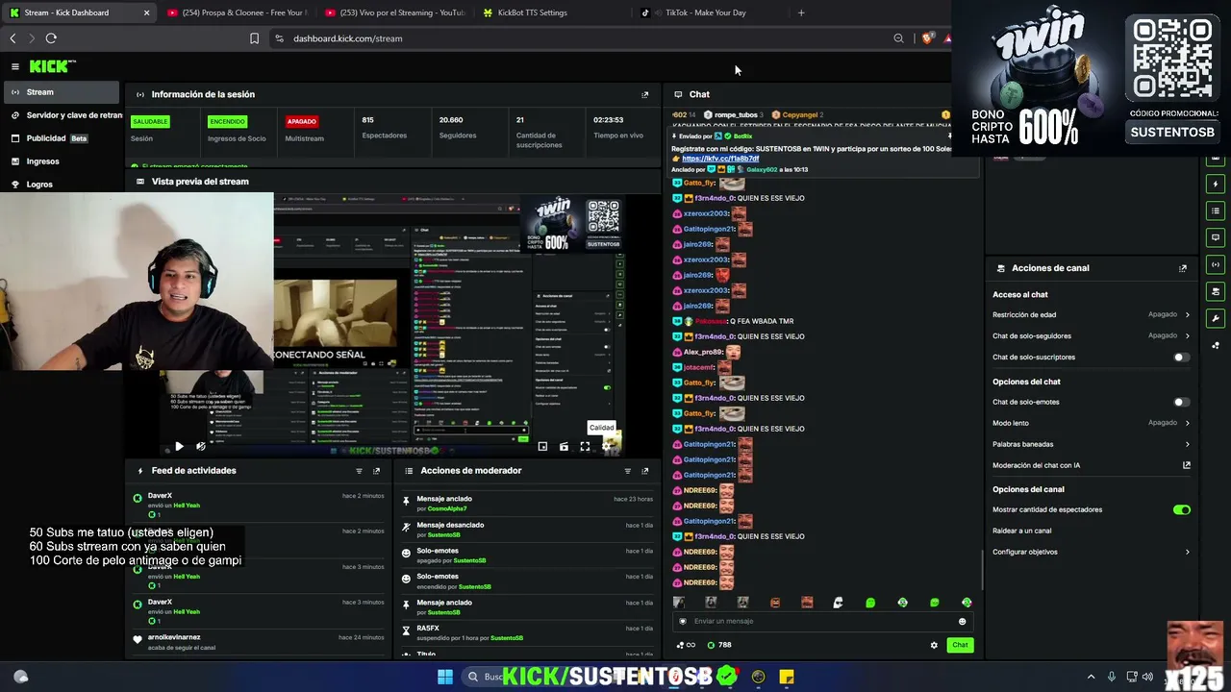Image resolution: width=1231 pixels, height=692 pixels.
Task: Filter the Feed de actividades
Action: click(360, 471)
